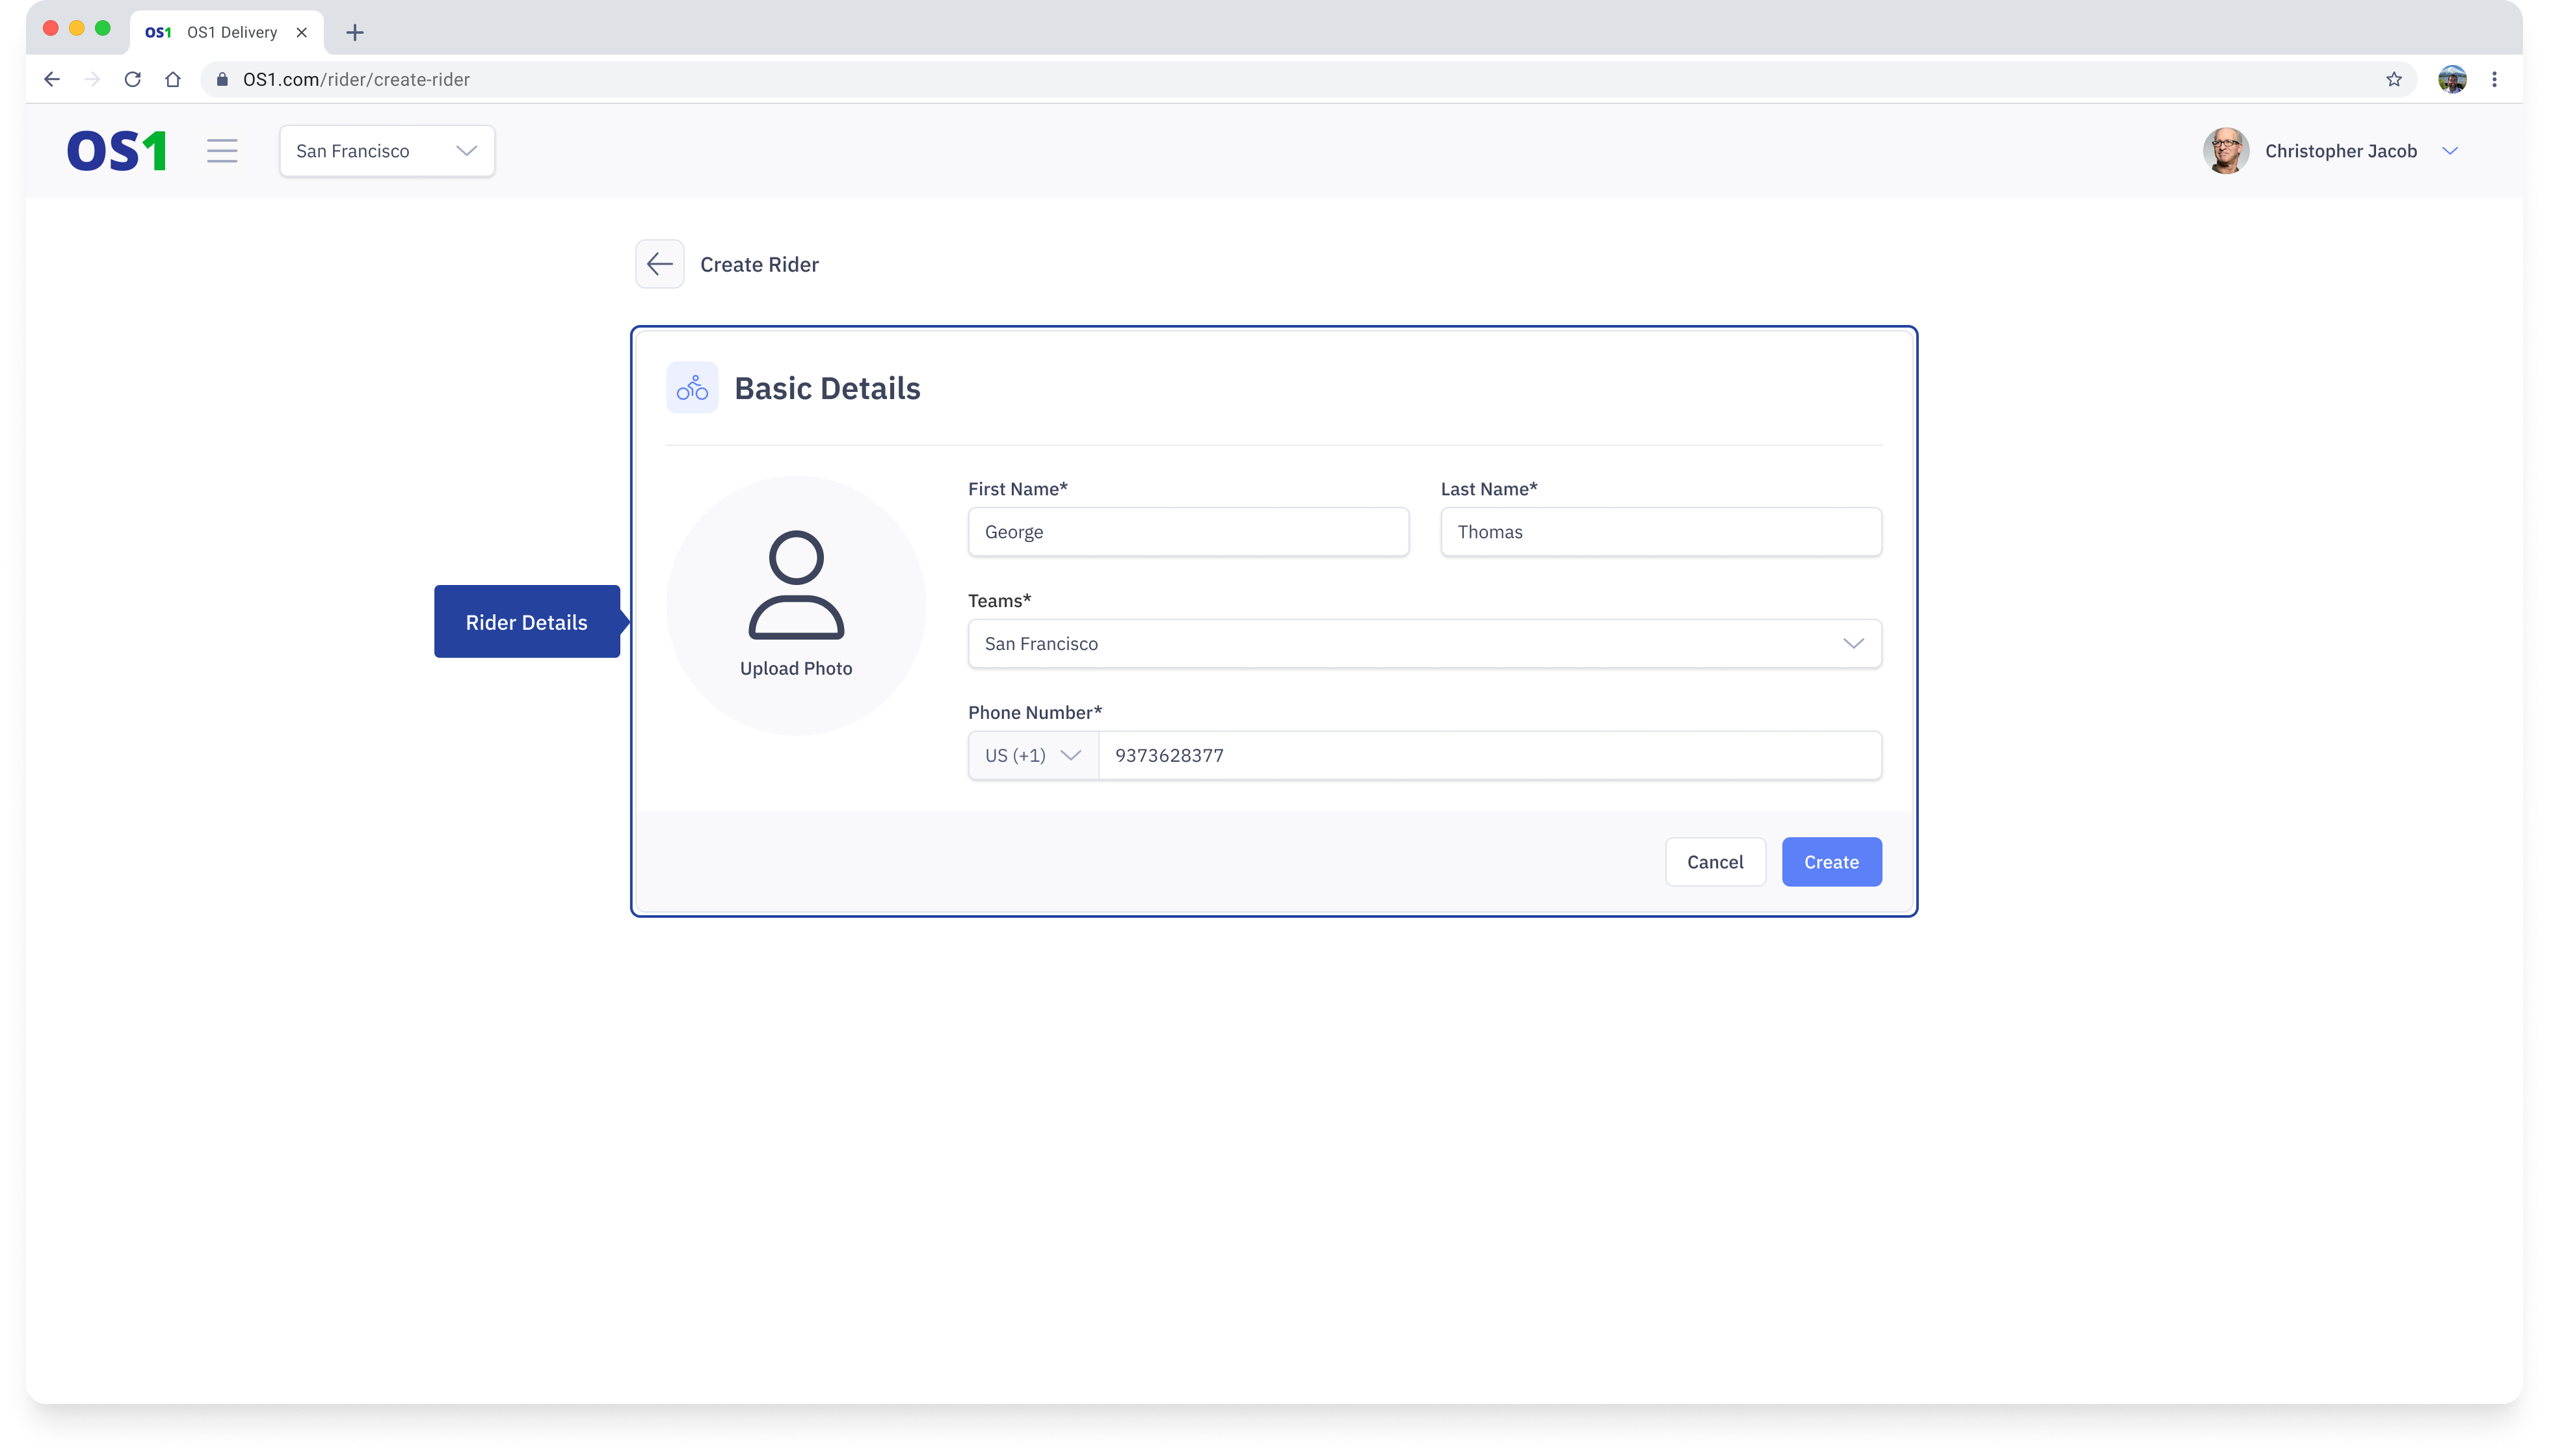Click the Cancel button

click(x=1715, y=862)
